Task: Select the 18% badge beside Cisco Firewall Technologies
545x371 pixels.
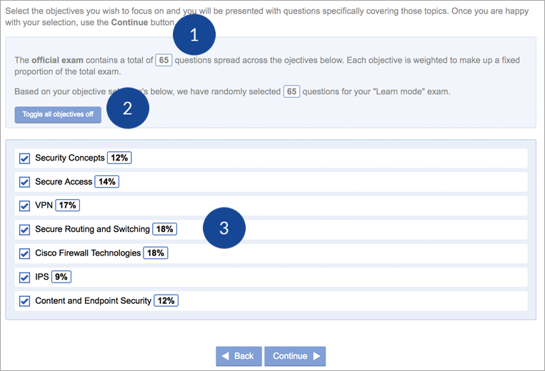Action: click(155, 253)
